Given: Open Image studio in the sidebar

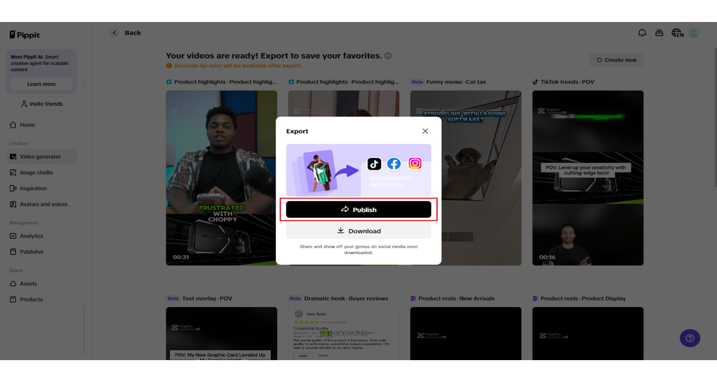Looking at the screenshot, I should tap(41, 172).
